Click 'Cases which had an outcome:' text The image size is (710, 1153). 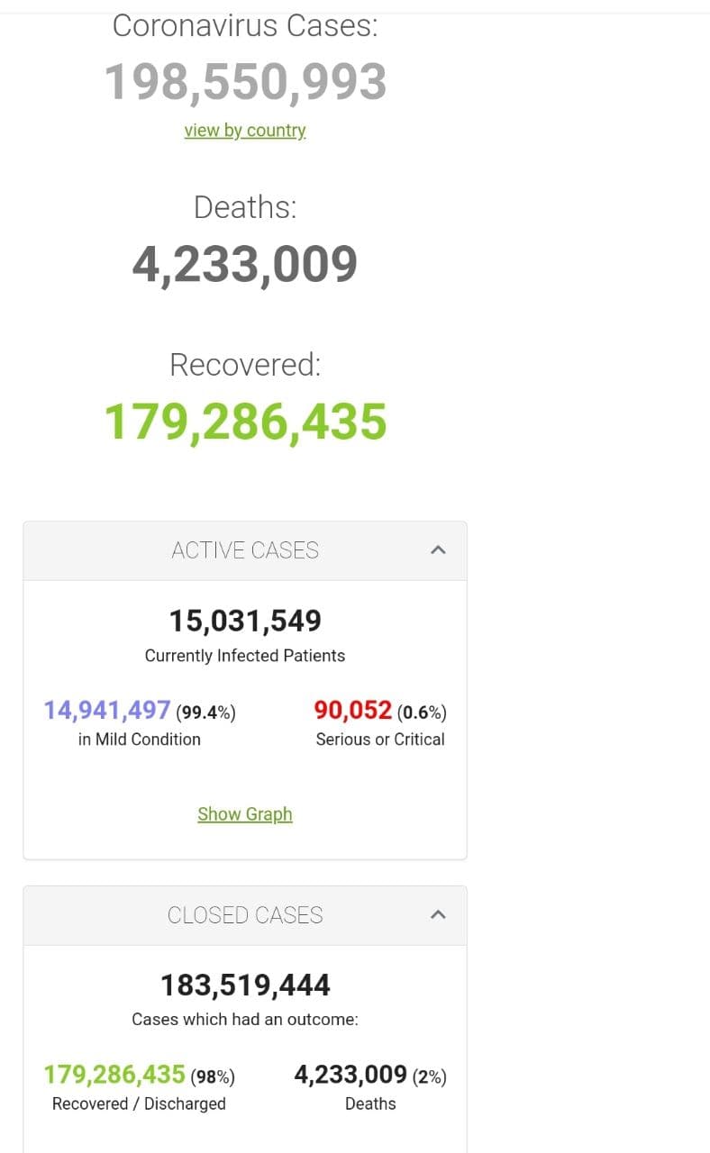[245, 1020]
